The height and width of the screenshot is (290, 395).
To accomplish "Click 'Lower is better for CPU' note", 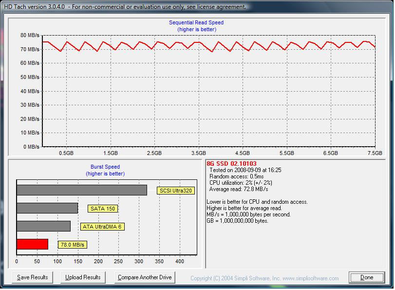I will tap(257, 202).
